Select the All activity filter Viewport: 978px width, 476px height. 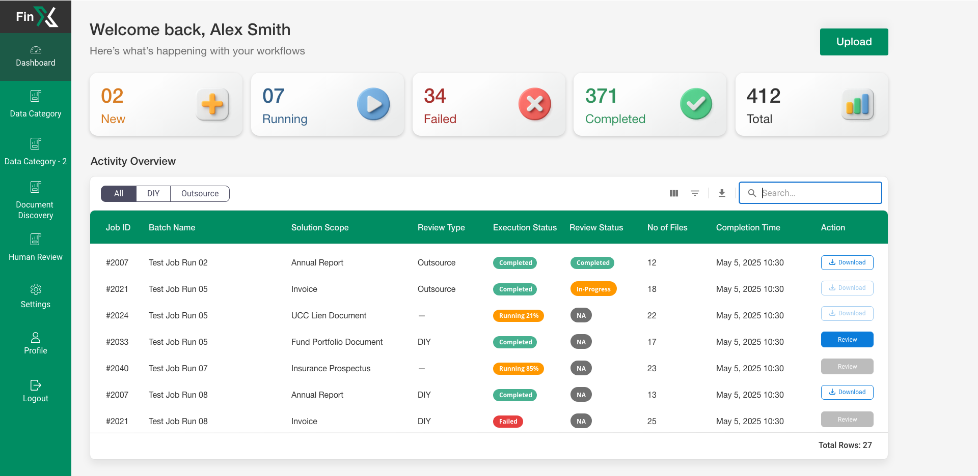[x=118, y=193]
